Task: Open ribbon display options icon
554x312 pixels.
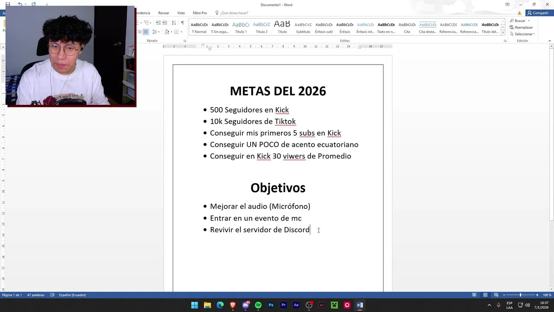Action: [507, 4]
